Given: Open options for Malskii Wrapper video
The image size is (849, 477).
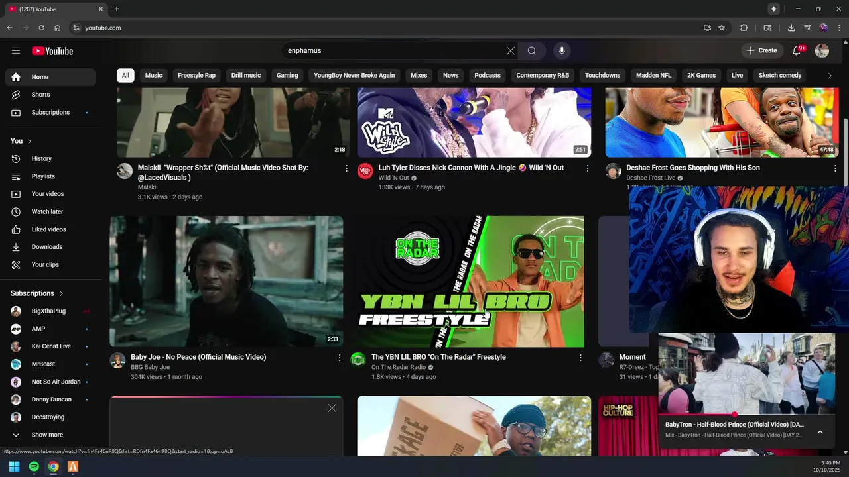Looking at the screenshot, I should [346, 168].
